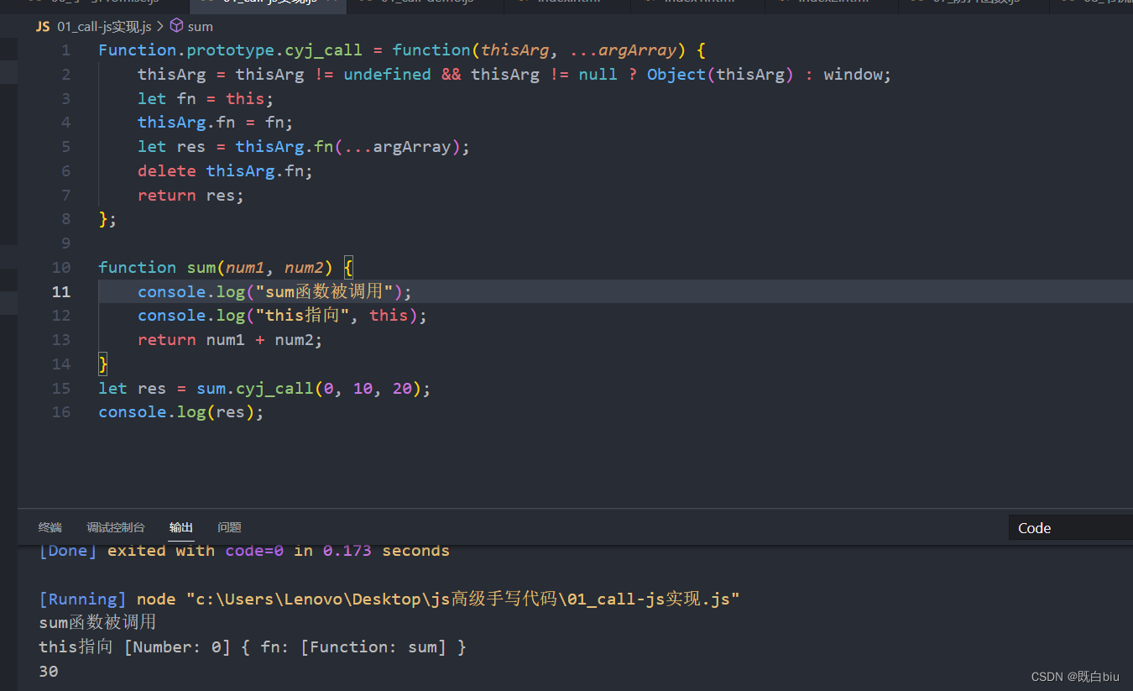Screen dimensions: 1133x691
Task: Click the closing brace on line 14
Action: 103,364
